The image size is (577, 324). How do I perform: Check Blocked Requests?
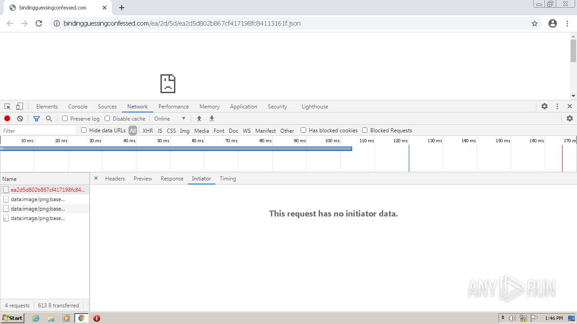[x=365, y=130]
